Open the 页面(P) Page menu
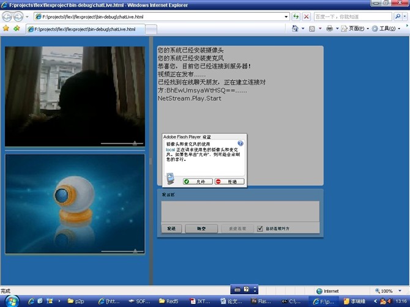 click(355, 29)
